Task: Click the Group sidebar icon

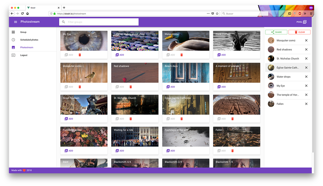Action: tap(13, 32)
